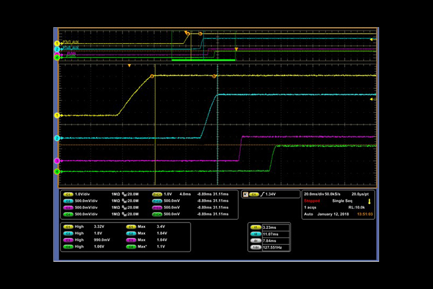Click the C1 trigger source badge
The image size is (433, 289).
(x=254, y=195)
